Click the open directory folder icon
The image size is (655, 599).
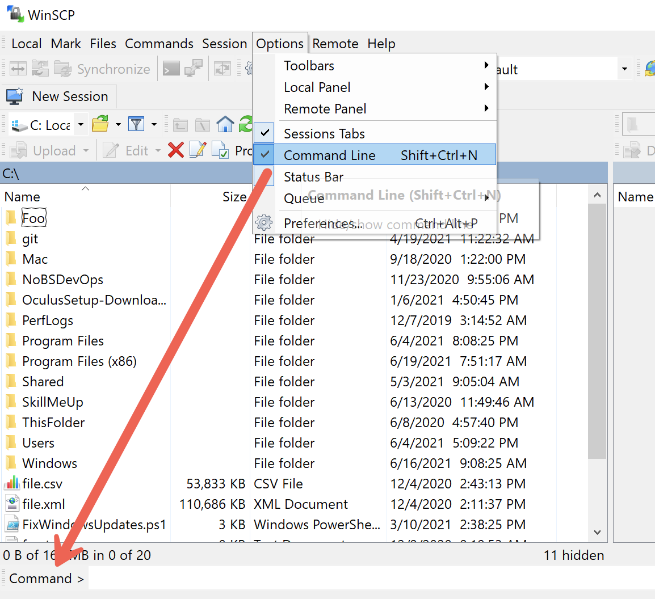click(100, 124)
